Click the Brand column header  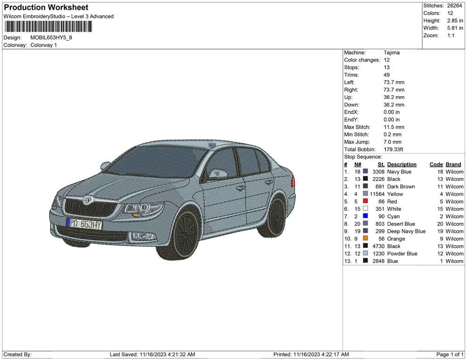point(453,164)
